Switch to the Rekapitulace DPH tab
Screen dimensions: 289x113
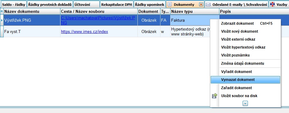point(117,5)
